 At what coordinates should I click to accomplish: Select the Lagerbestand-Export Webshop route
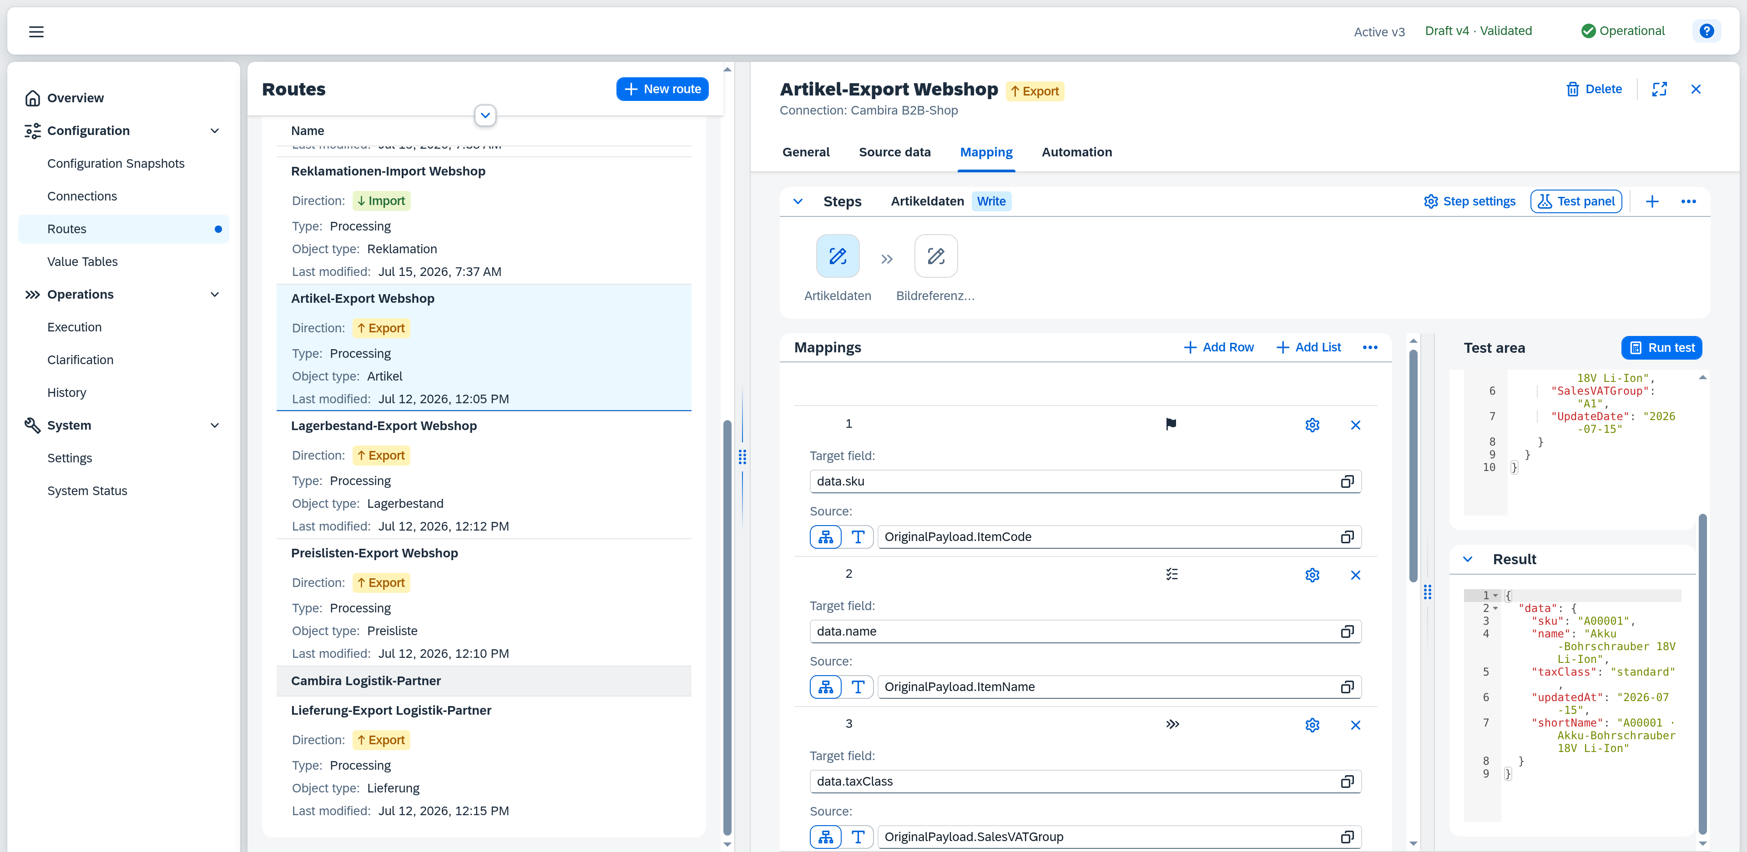484,475
